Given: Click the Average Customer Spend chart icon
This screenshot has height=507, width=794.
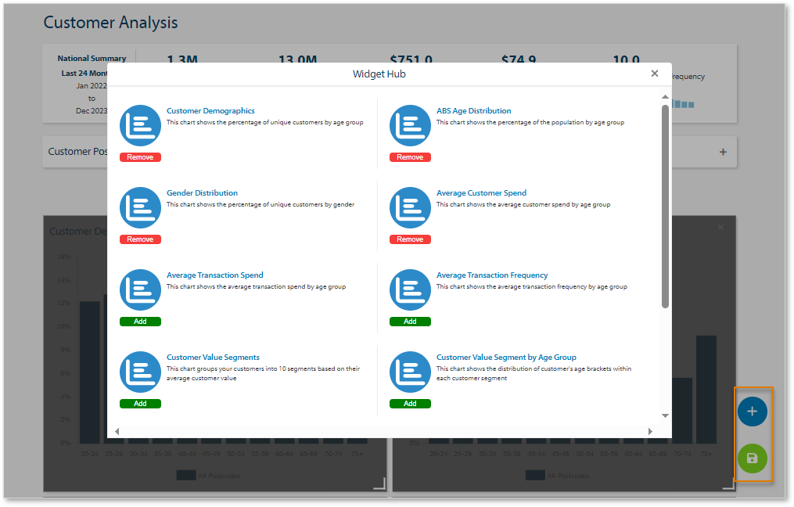Looking at the screenshot, I should (410, 208).
